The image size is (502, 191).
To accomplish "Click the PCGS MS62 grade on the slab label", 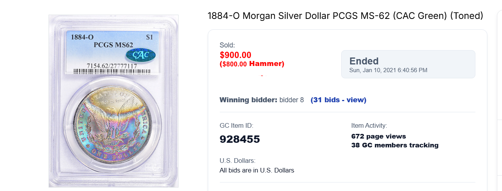I will click(x=113, y=45).
